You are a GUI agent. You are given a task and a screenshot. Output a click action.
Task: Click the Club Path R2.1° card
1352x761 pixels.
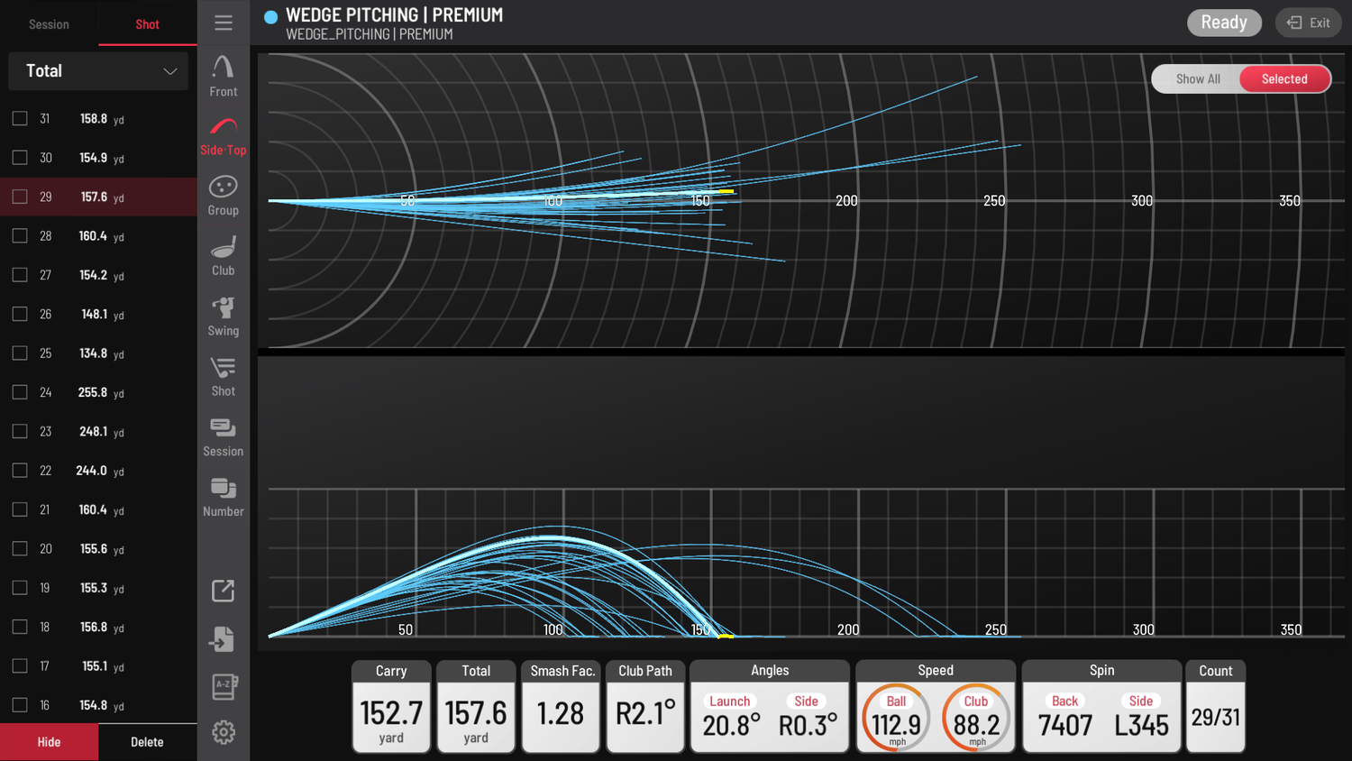tap(645, 707)
